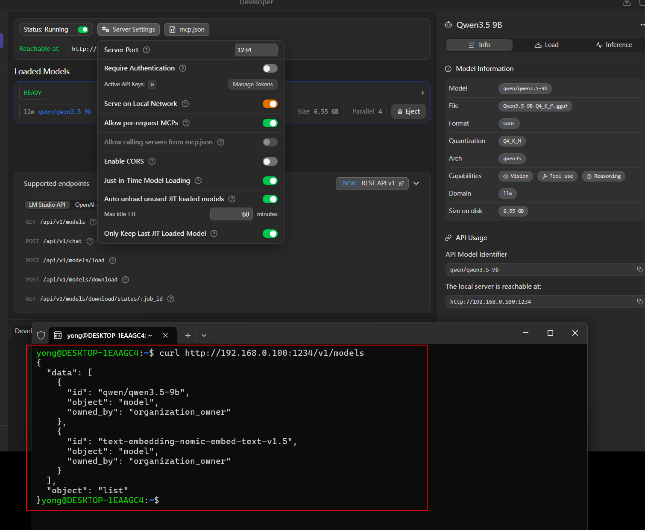The height and width of the screenshot is (530, 645).
Task: Select the Inference tab
Action: [613, 45]
